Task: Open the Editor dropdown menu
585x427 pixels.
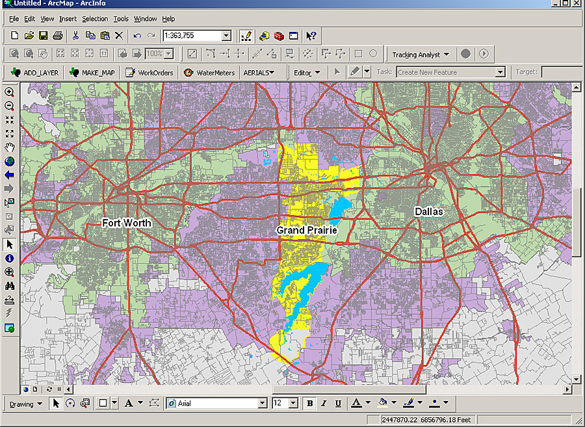Action: click(307, 72)
